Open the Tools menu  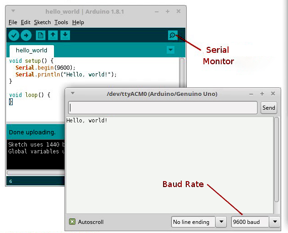[61, 22]
